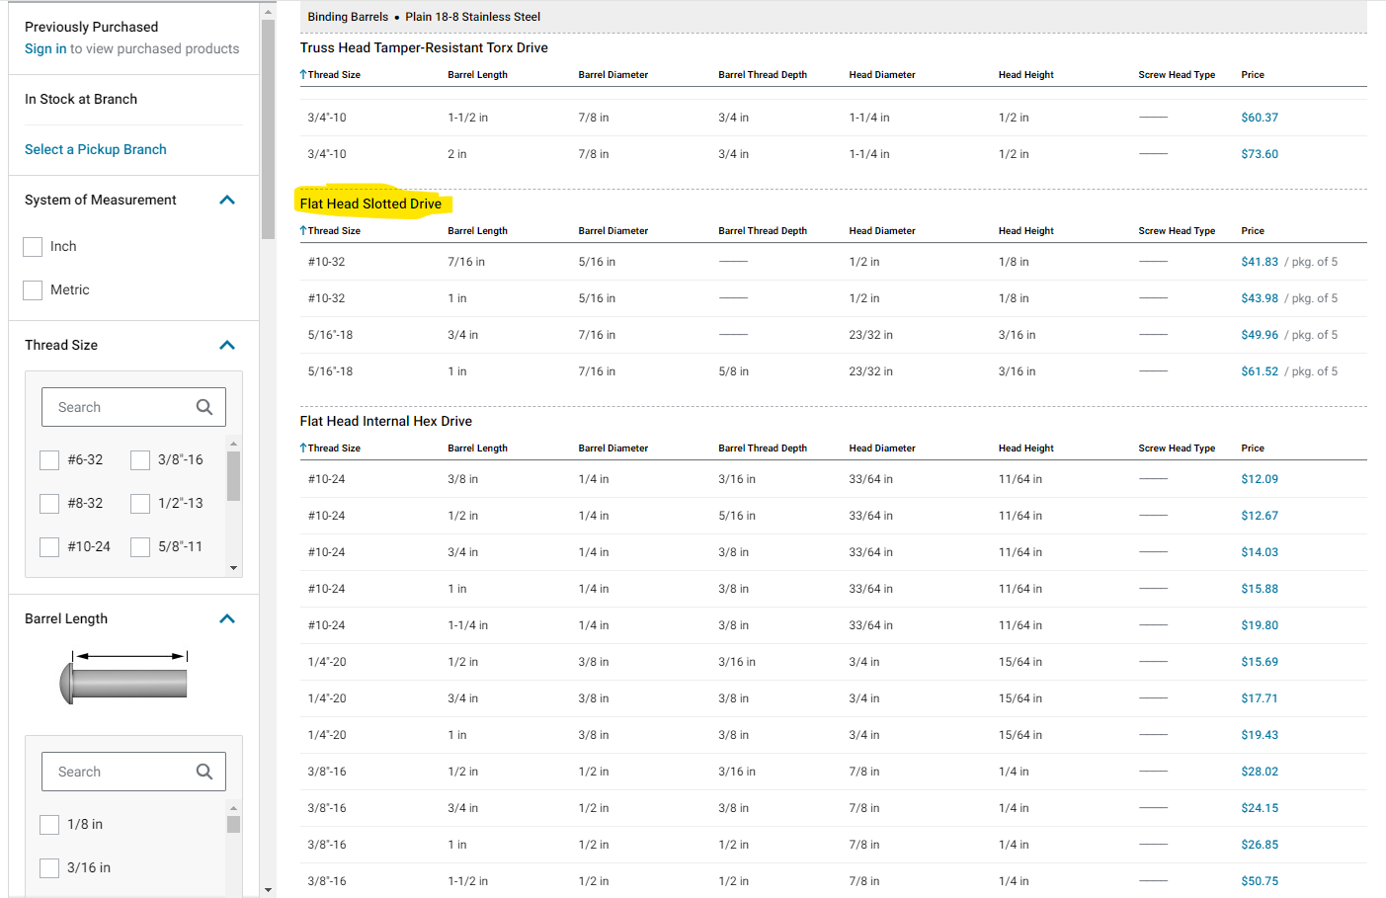Click Thread Size list scroll-down arrow
This screenshot has height=898, width=1386.
click(x=233, y=568)
